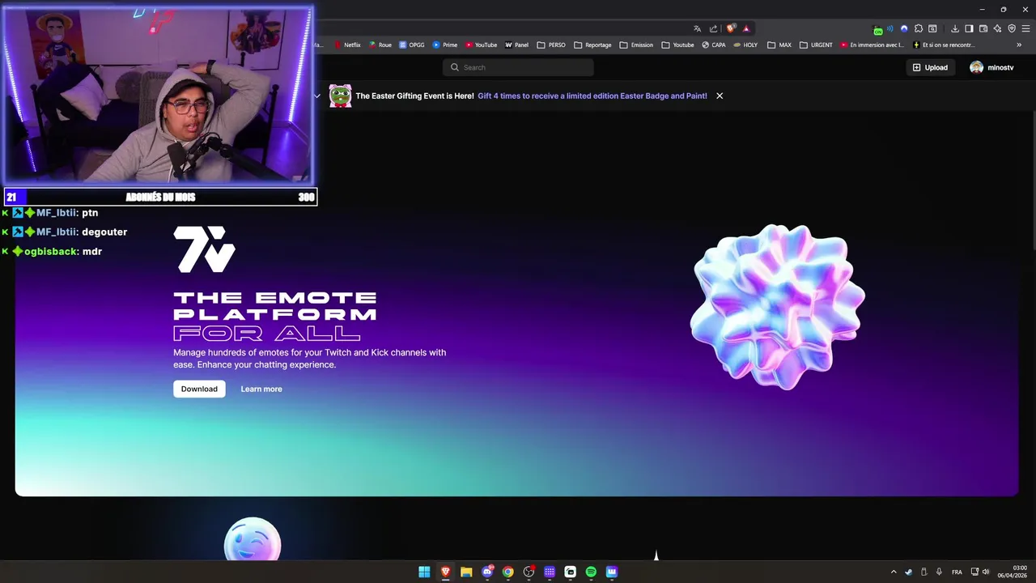1036x583 pixels.
Task: Open the extensions puzzle piece menu
Action: (919, 28)
